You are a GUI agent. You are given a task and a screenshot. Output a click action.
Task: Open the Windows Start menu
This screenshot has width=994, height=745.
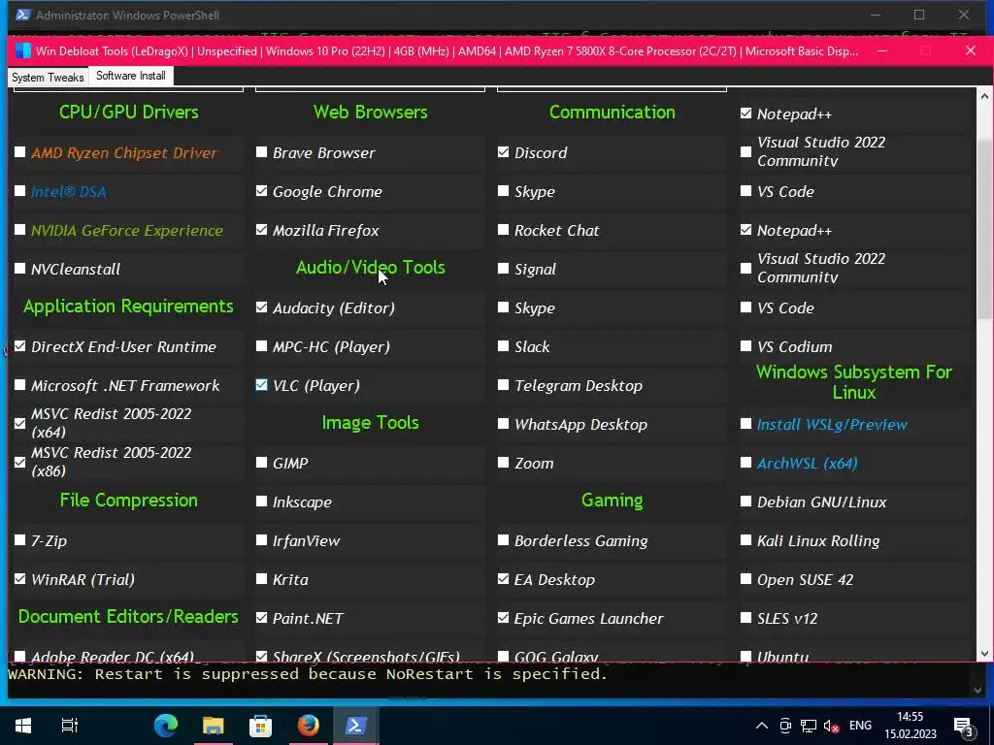[23, 726]
